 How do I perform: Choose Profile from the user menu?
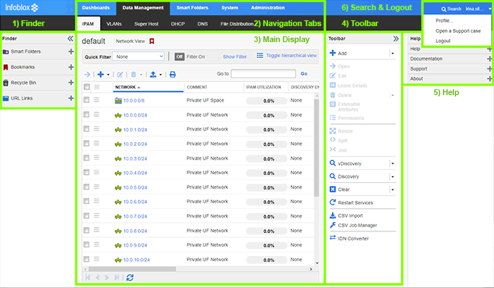pyautogui.click(x=444, y=21)
